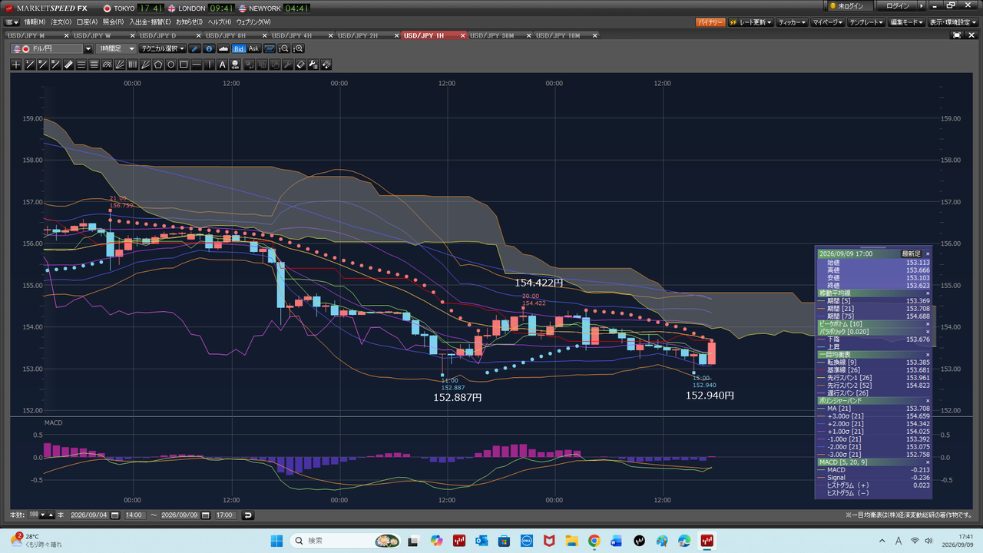The image size is (983, 553).
Task: Activate the text annotation A tool
Action: pyautogui.click(x=223, y=65)
